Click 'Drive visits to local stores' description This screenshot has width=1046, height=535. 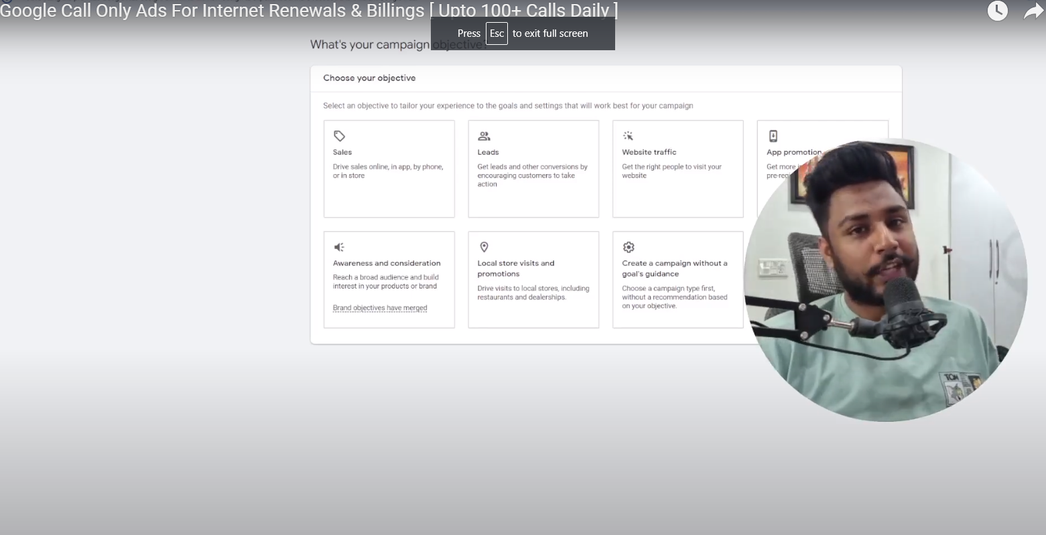[533, 293]
